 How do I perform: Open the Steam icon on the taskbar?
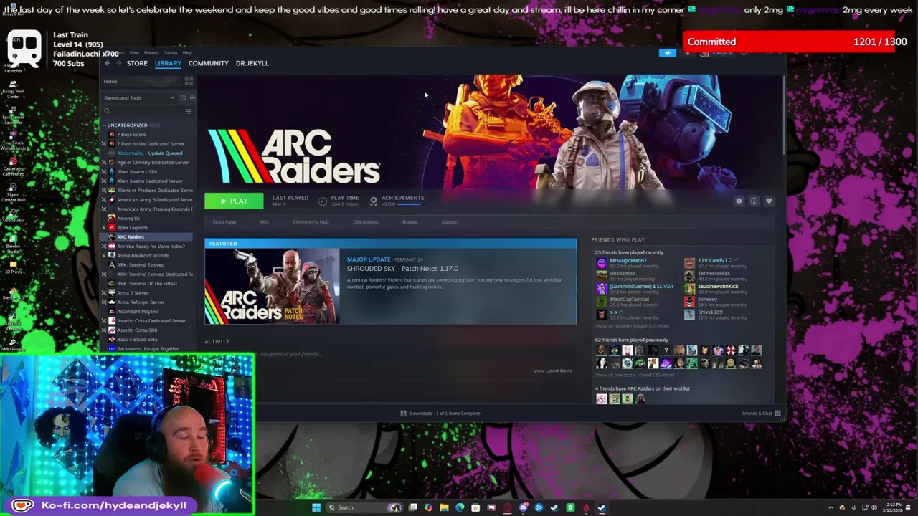[602, 507]
